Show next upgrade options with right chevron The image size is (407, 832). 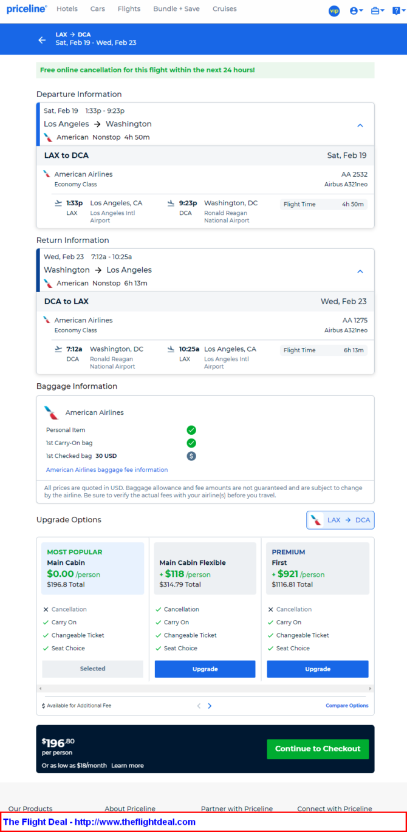coord(210,706)
